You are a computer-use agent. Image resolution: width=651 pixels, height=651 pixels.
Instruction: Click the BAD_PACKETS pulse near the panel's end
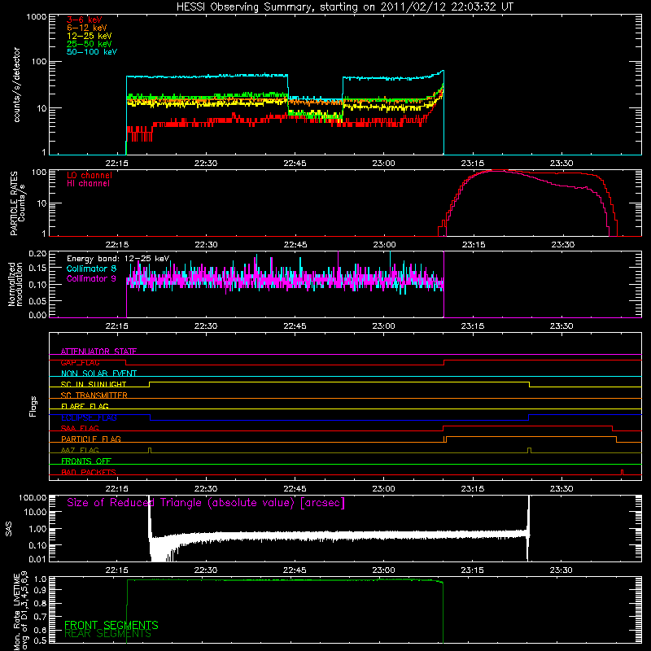(x=622, y=472)
